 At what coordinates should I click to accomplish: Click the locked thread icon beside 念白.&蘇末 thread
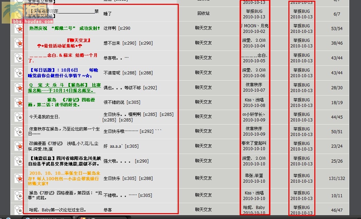pyautogui.click(x=19, y=58)
